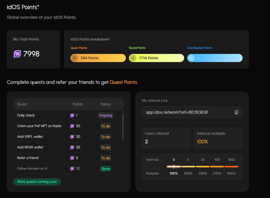Screen dimensions: 270x198
Task: Click To do for Add XRPL wallet
Action: coord(106,137)
